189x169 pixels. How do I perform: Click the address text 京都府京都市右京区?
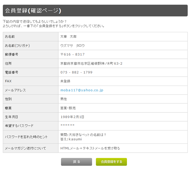[76, 63]
